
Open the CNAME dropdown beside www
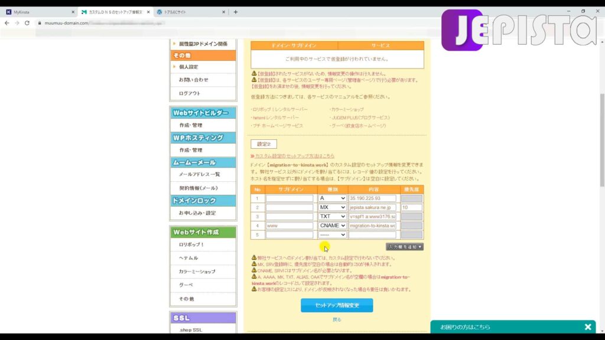[x=333, y=225]
